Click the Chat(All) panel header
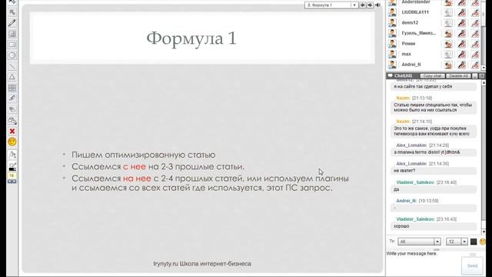The image size is (492, 277). pyautogui.click(x=403, y=75)
